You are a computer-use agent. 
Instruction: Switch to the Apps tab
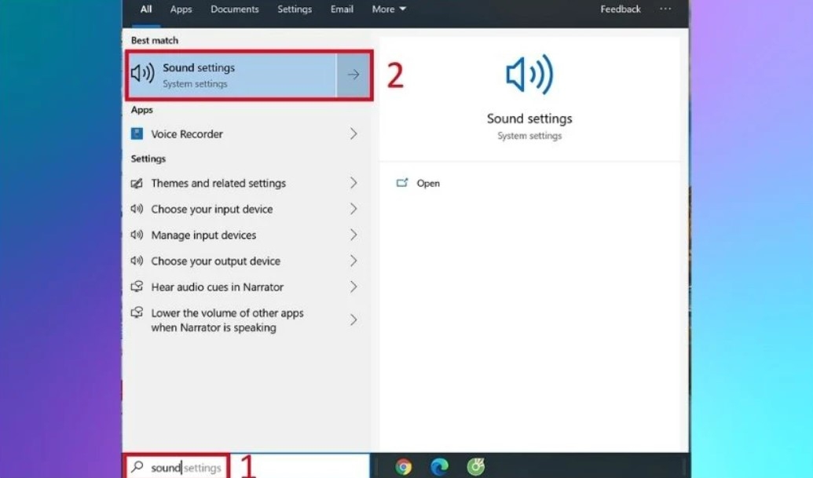pos(181,9)
